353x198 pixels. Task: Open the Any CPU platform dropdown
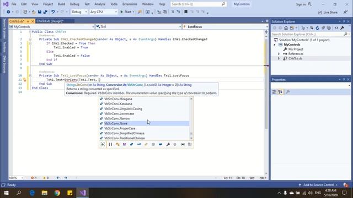pyautogui.click(x=103, y=12)
